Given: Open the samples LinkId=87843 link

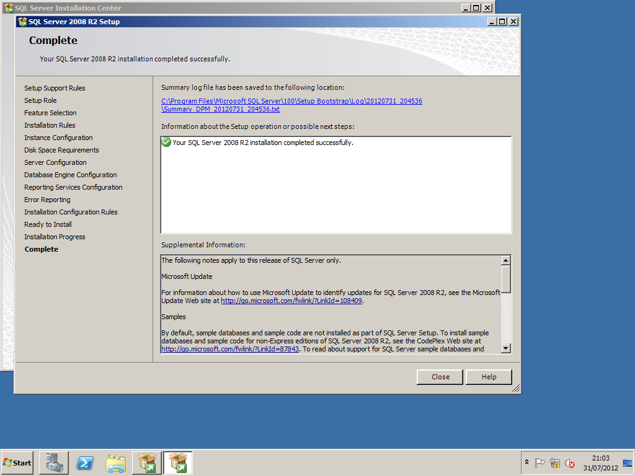Looking at the screenshot, I should 230,349.
